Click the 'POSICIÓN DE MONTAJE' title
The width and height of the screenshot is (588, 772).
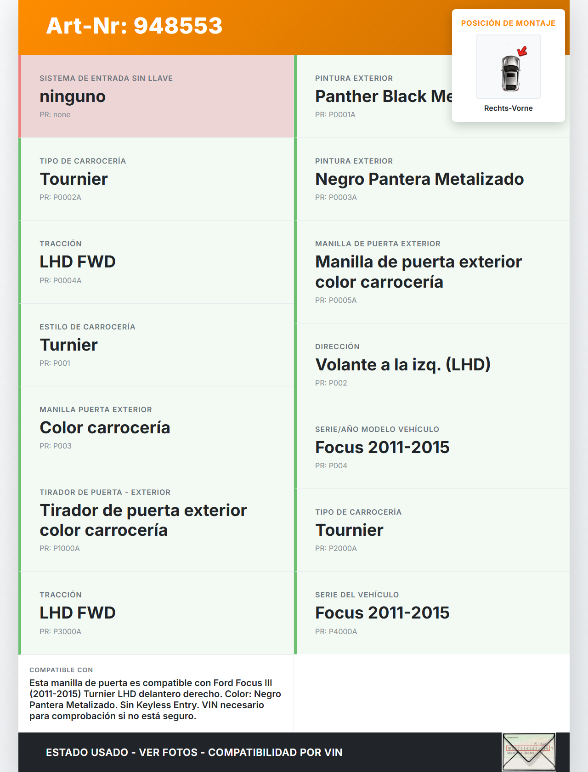(x=508, y=23)
